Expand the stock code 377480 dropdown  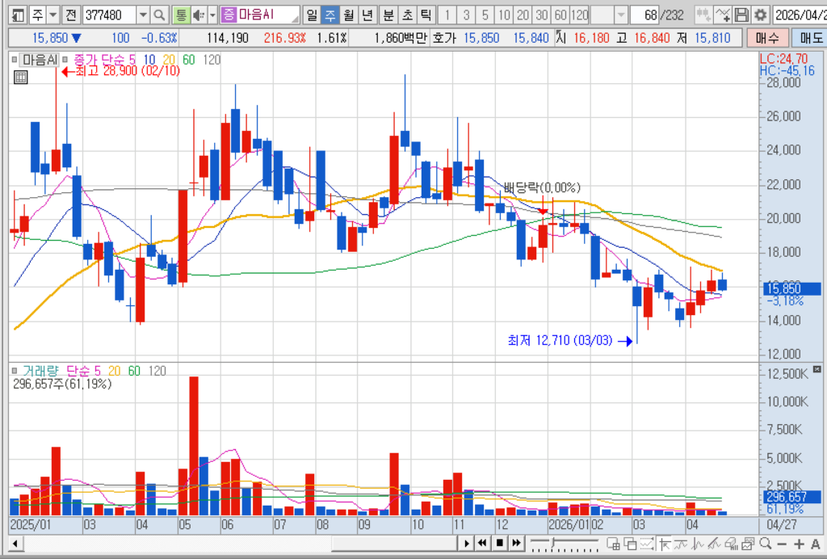coord(143,15)
